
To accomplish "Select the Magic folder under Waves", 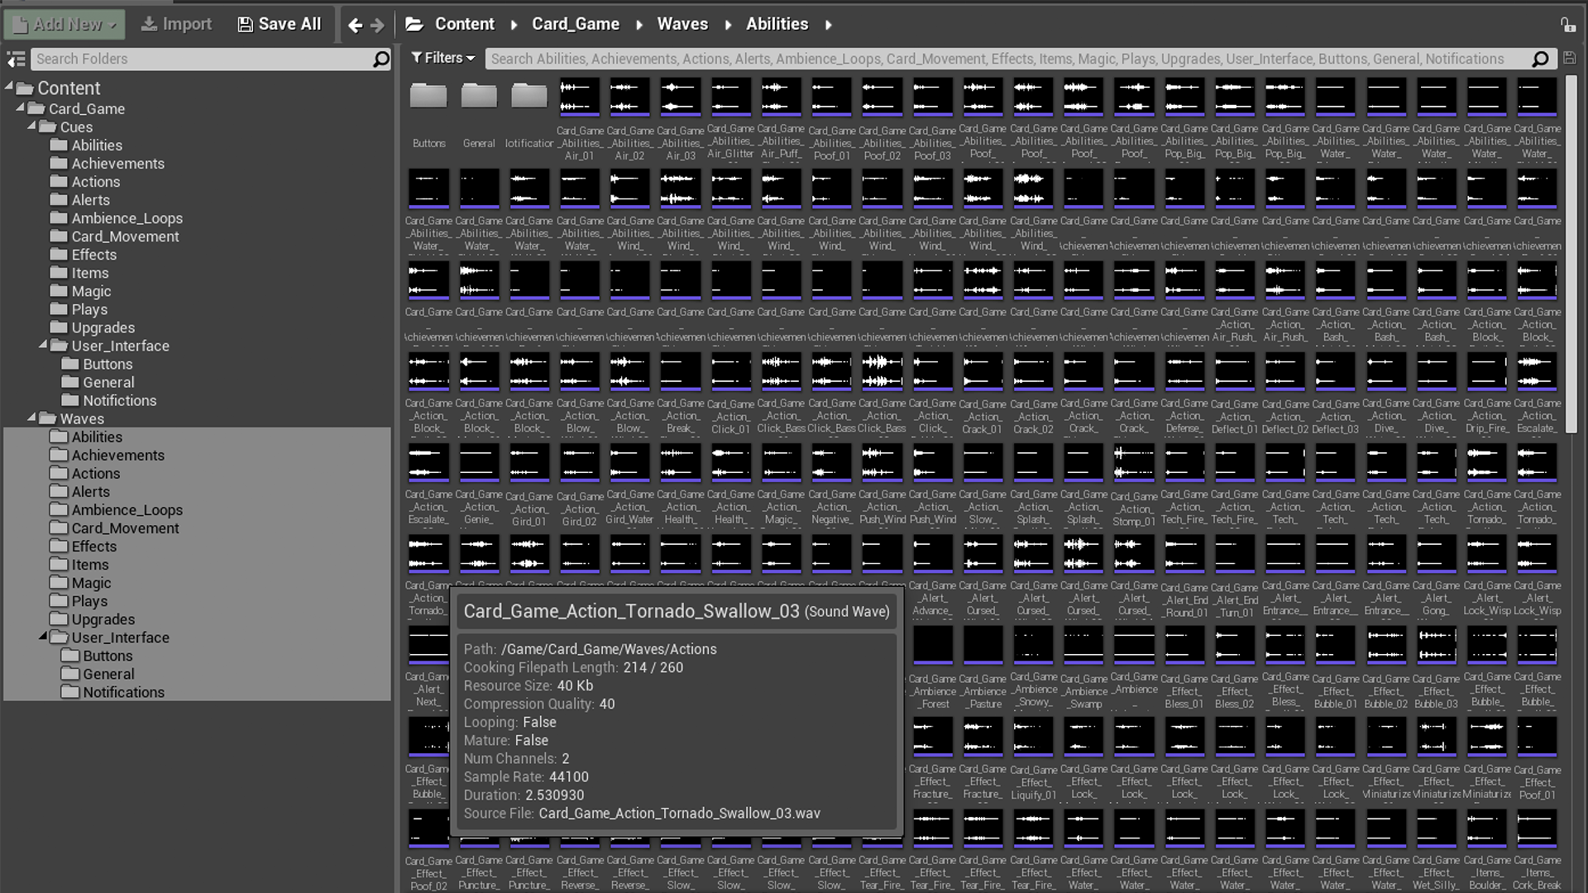I will [89, 582].
